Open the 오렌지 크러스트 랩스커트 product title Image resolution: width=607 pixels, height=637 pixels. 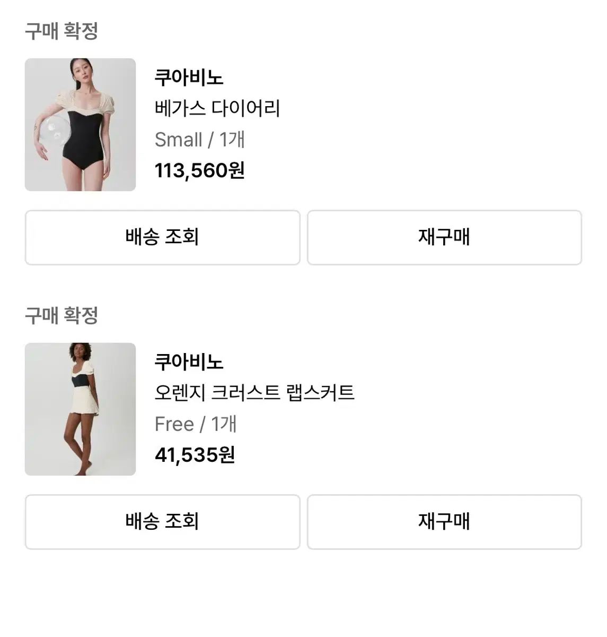[254, 393]
